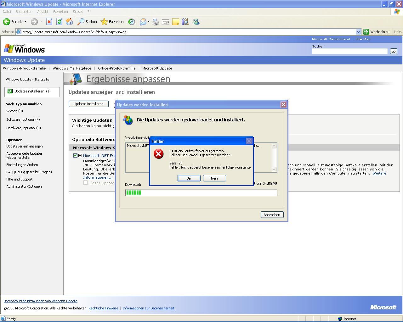Click the Updates installieren button on the page
This screenshot has width=403, height=322.
coord(88,104)
